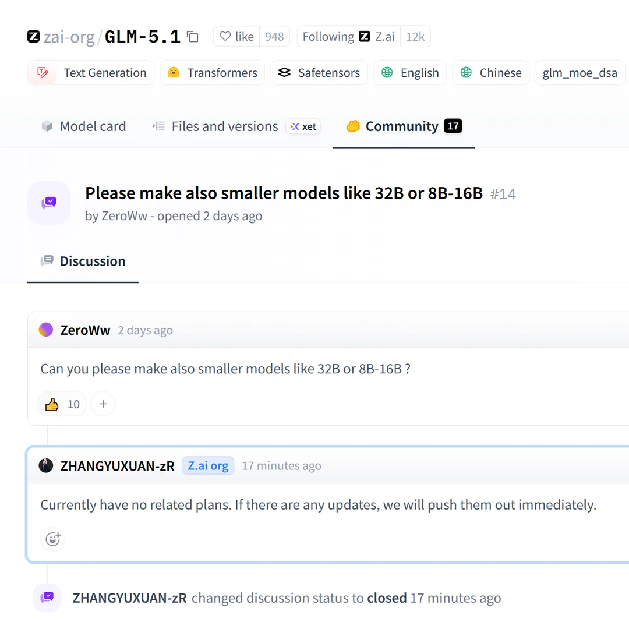Open the glm_moe_dsa tag
The image size is (629, 622).
click(579, 73)
